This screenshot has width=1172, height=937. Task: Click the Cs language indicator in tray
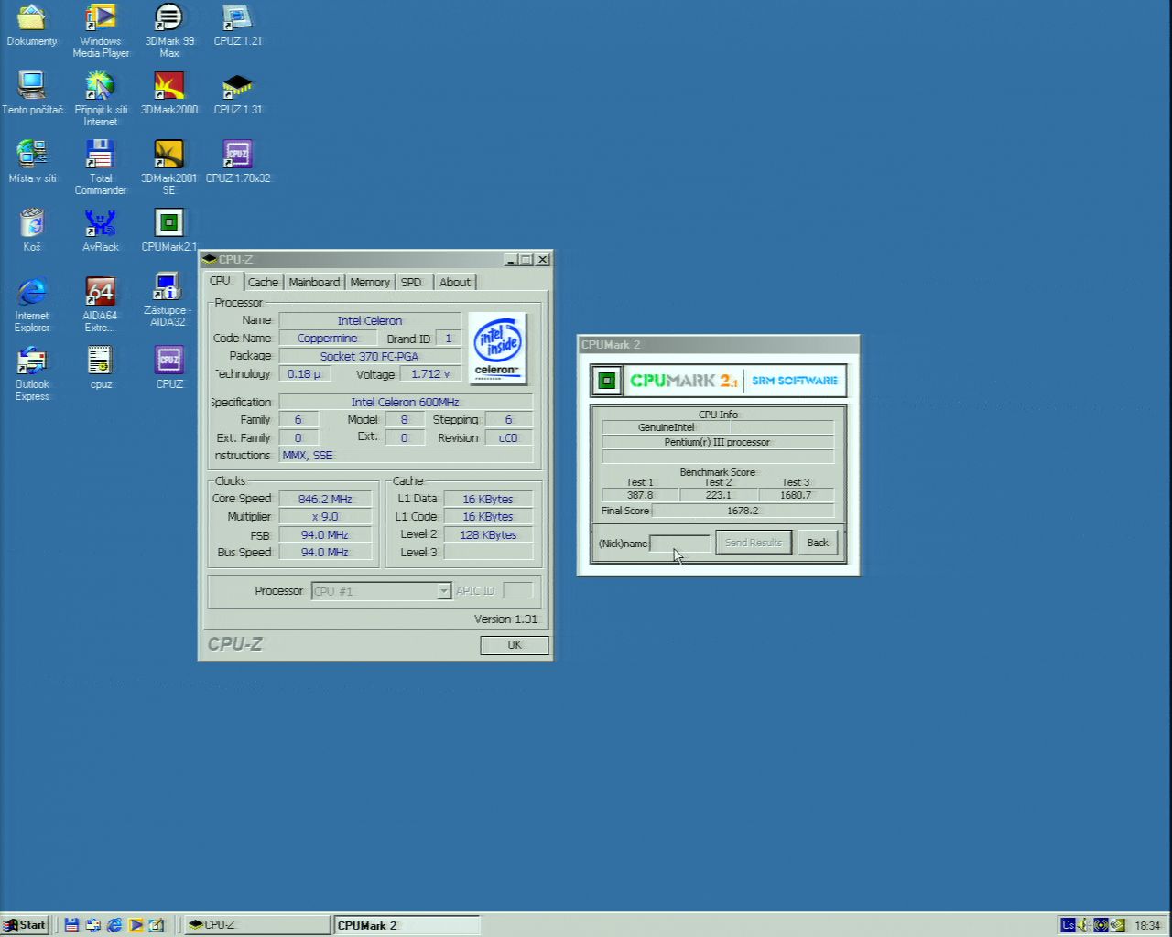click(1068, 925)
